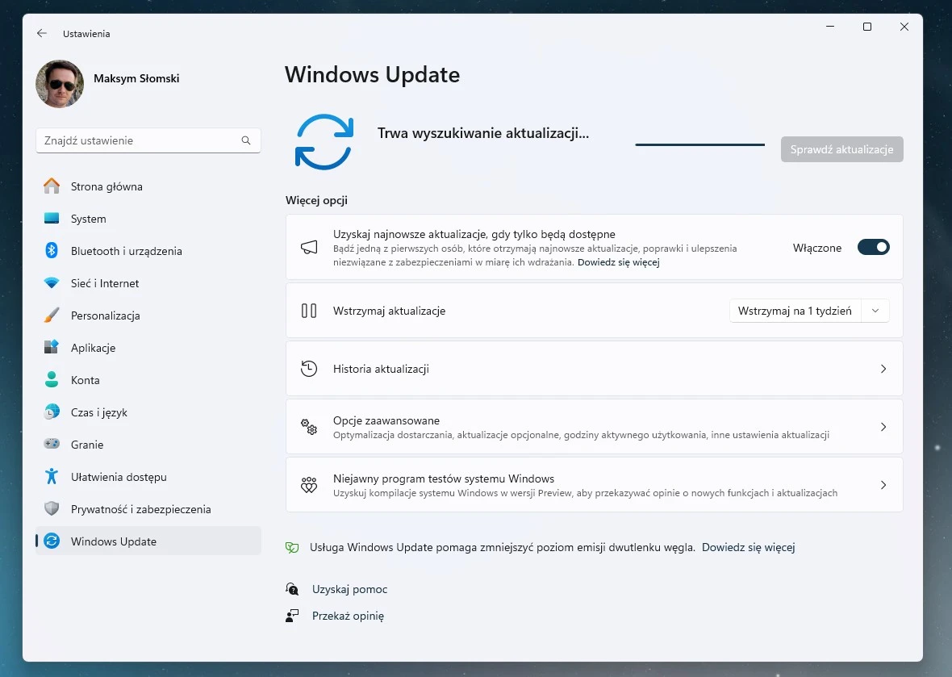The width and height of the screenshot is (952, 677).
Task: Click the Niejawny program testów Windows Insider icon
Action: 309,484
